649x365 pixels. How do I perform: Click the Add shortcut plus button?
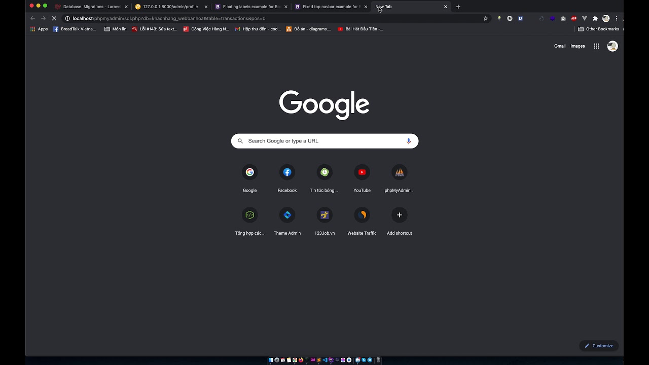[400, 215]
